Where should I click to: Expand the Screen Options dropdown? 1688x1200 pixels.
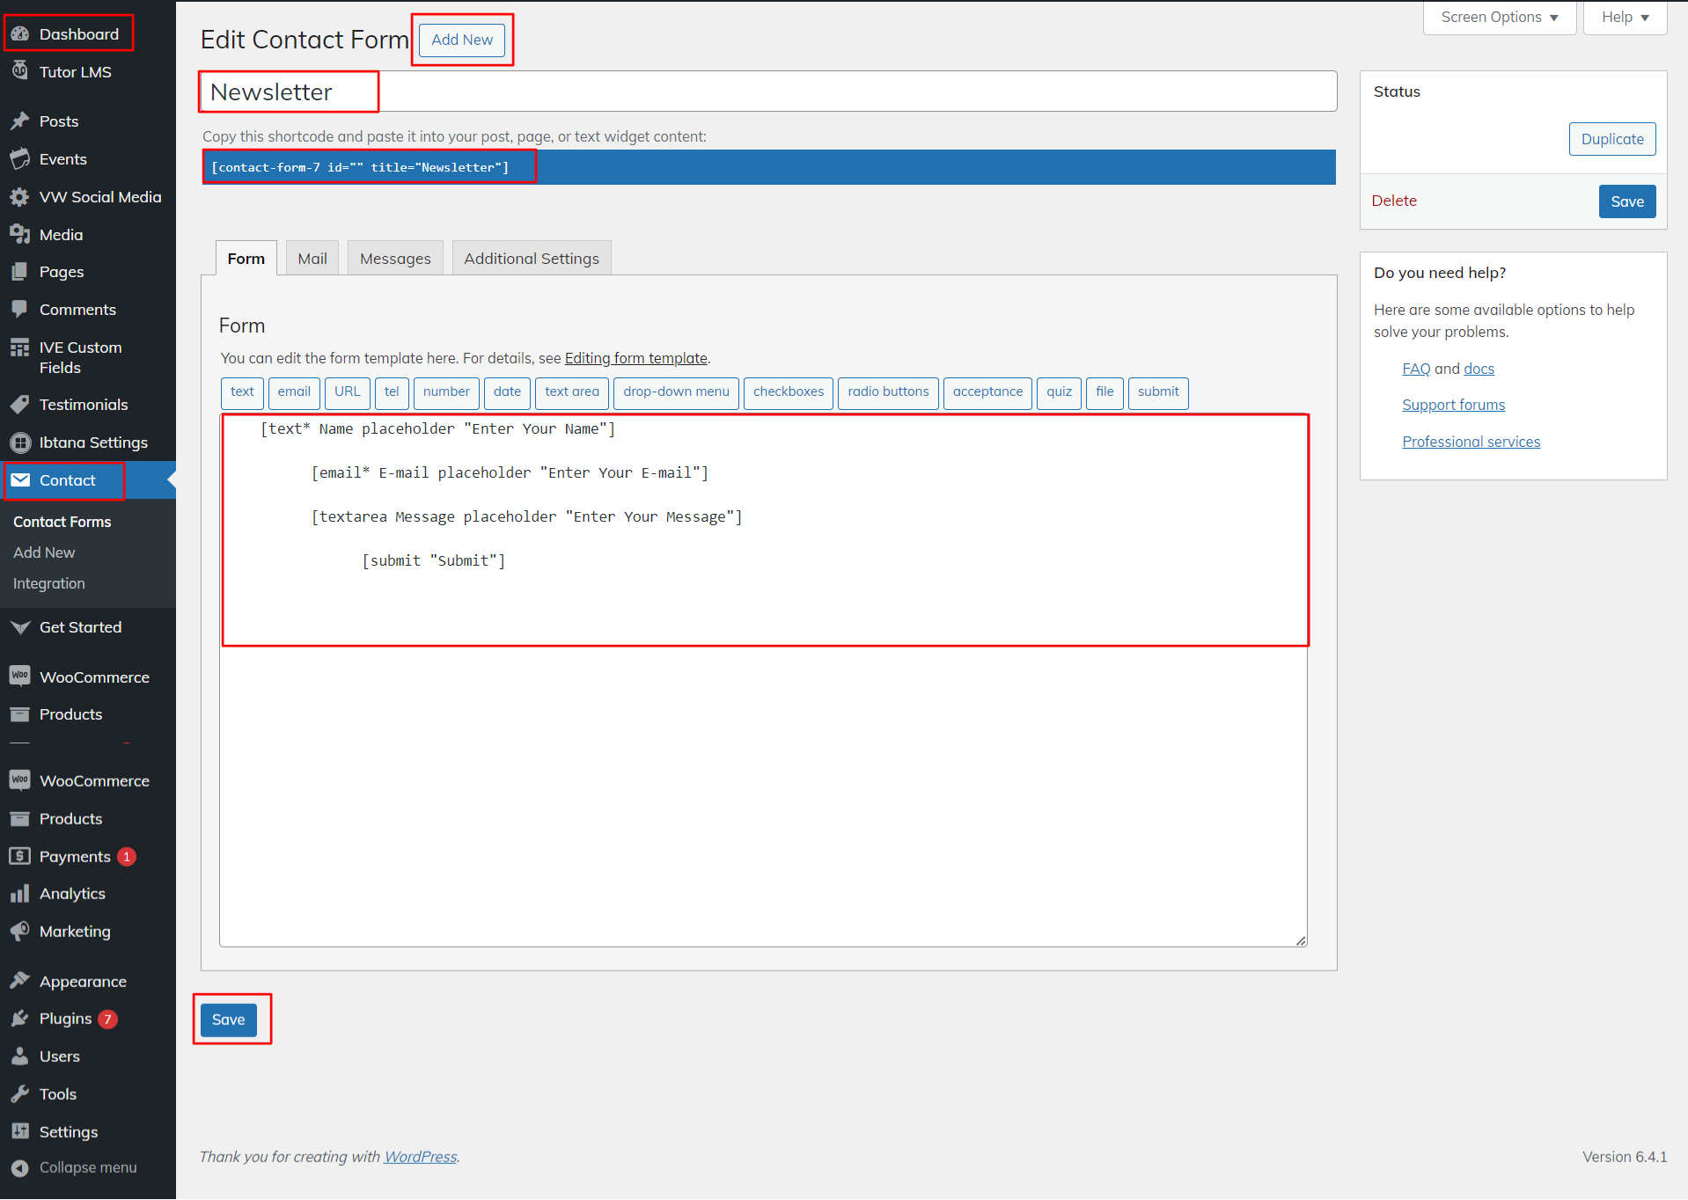(x=1499, y=18)
